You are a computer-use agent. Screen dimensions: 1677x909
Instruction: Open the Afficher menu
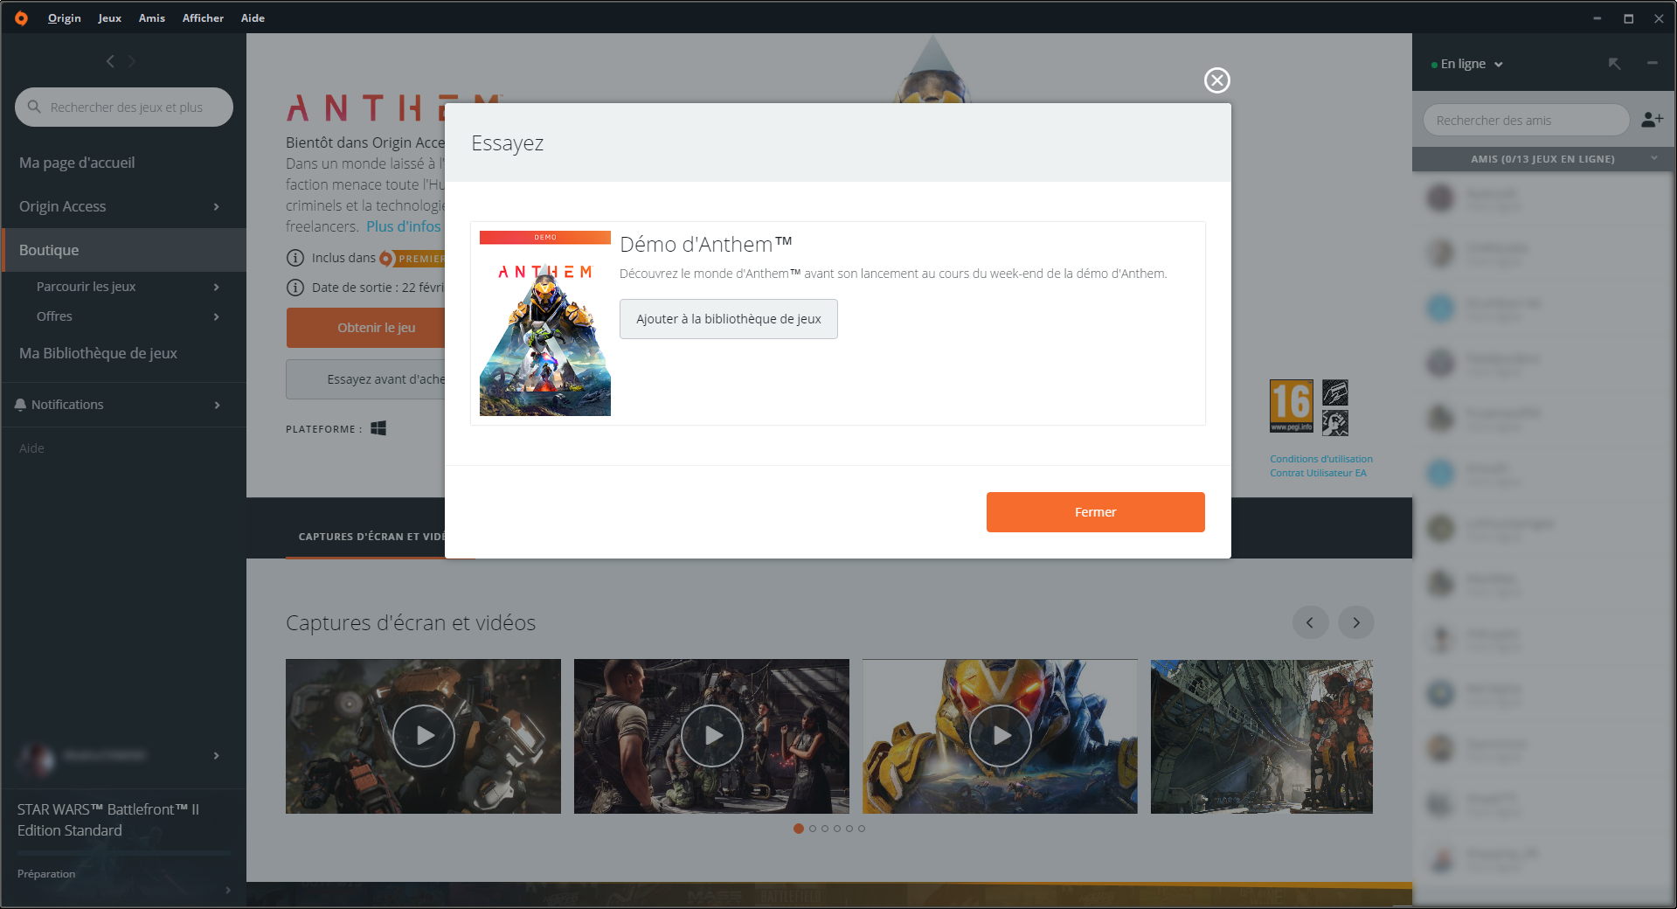click(x=203, y=17)
